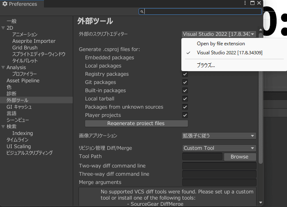Open the 診断 preferences section
This screenshot has height=207, width=287.
click(x=12, y=94)
